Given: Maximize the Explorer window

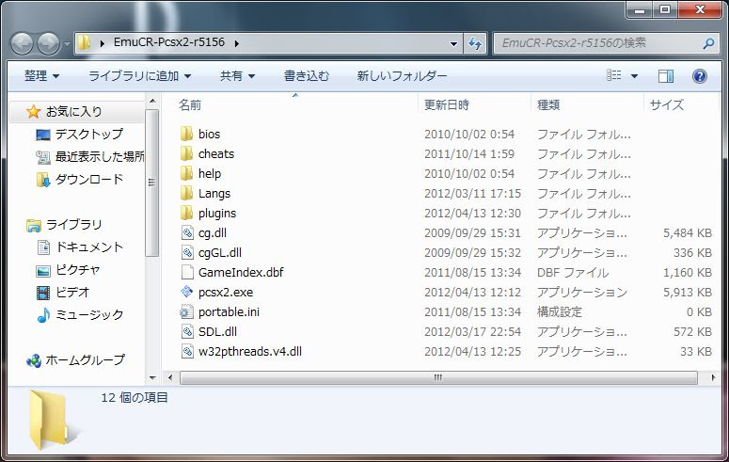Looking at the screenshot, I should pyautogui.click(x=665, y=9).
